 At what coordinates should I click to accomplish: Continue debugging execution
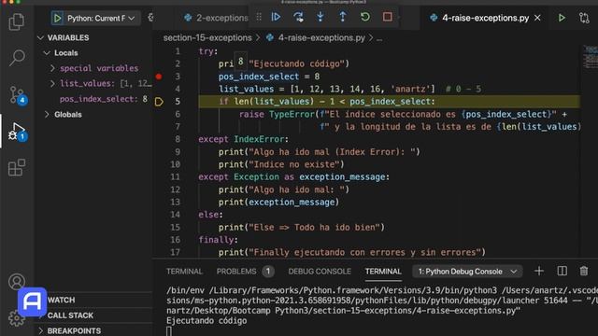click(277, 17)
